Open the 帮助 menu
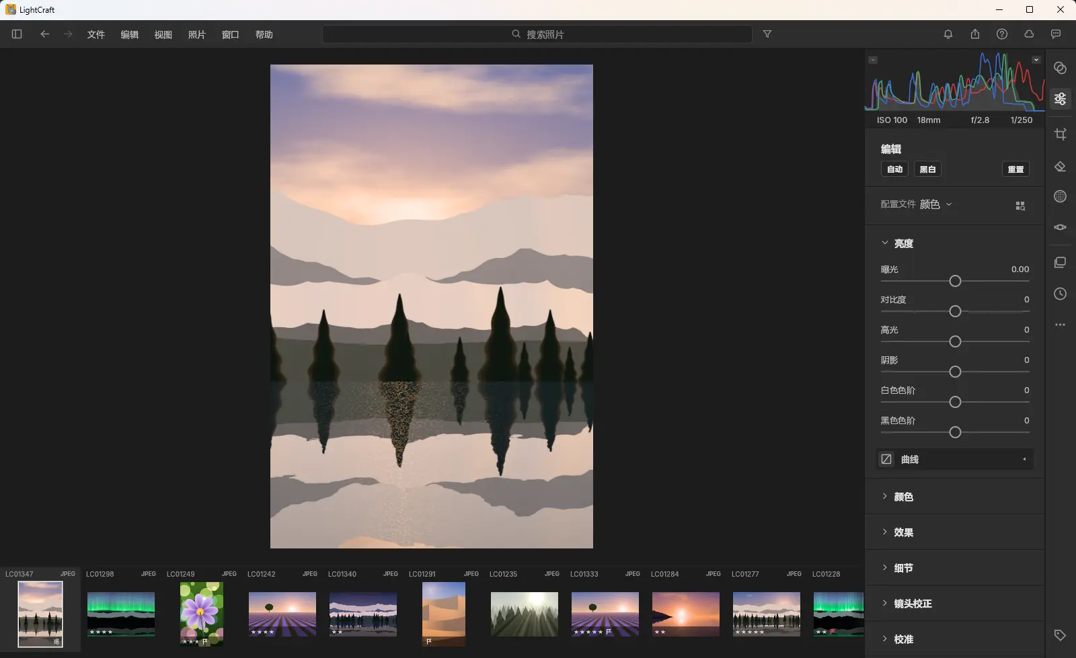 tap(264, 34)
